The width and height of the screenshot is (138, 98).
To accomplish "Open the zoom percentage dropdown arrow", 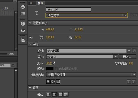I will tap(13, 65).
